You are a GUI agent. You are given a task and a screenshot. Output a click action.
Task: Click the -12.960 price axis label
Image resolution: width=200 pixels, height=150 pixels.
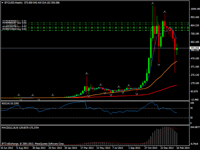point(195,100)
